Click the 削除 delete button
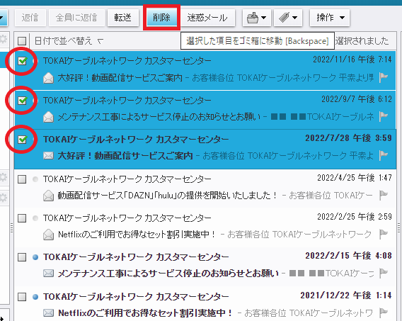The image size is (402, 321). [x=161, y=18]
